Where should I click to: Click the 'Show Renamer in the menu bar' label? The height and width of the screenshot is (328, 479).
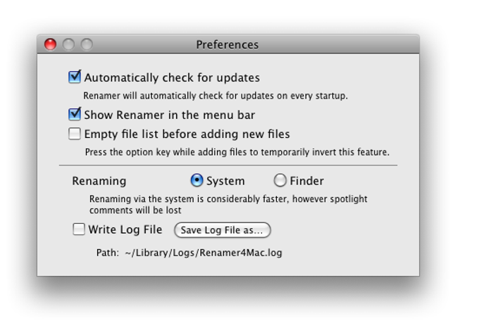pyautogui.click(x=170, y=115)
